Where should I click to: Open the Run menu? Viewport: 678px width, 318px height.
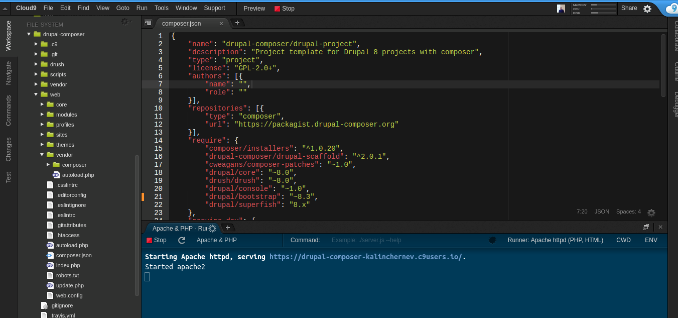[x=142, y=8]
